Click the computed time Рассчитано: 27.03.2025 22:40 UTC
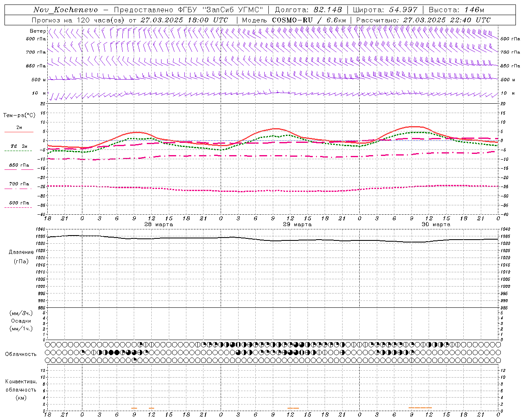Viewport: 522px width, 418px height. [x=423, y=20]
